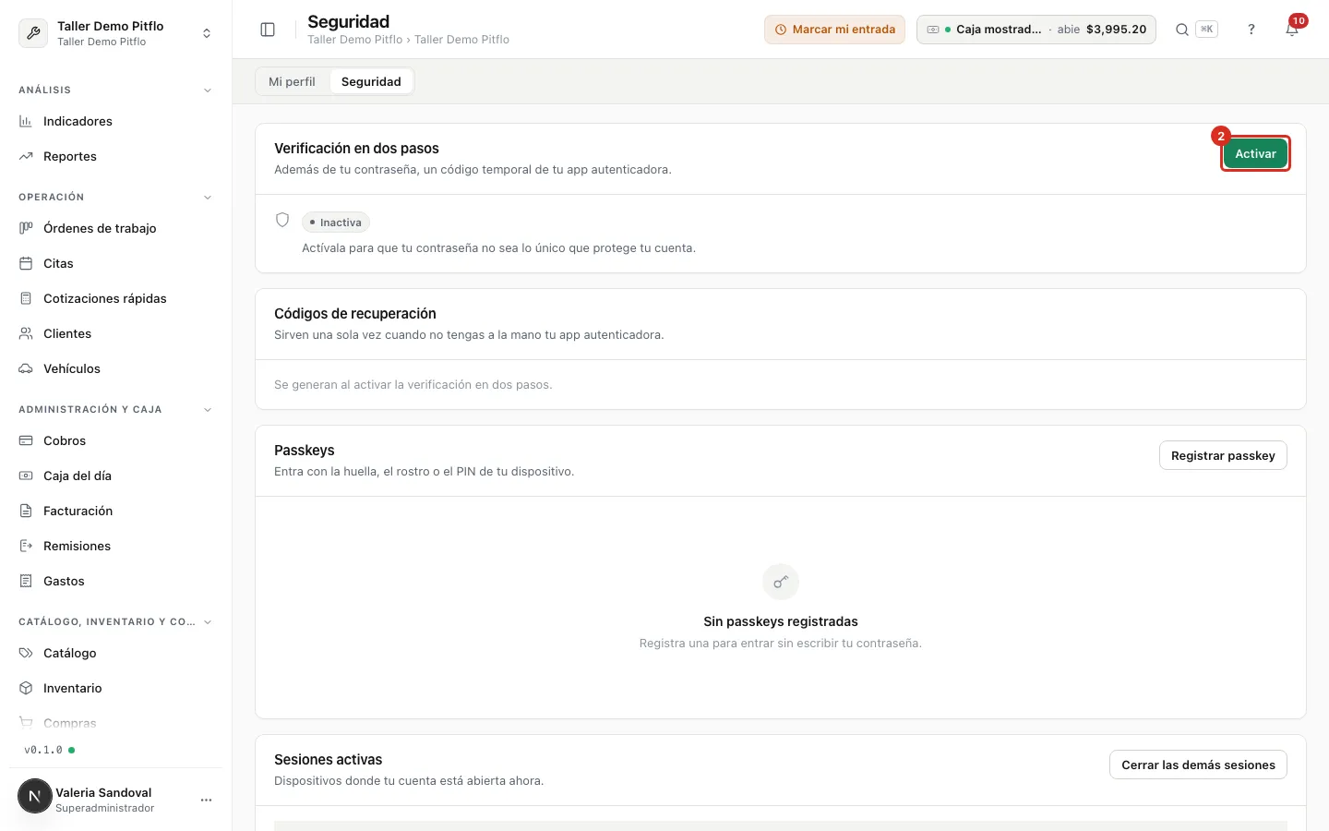Switch to the Mi perfil tab
The image size is (1329, 831).
[x=292, y=81]
